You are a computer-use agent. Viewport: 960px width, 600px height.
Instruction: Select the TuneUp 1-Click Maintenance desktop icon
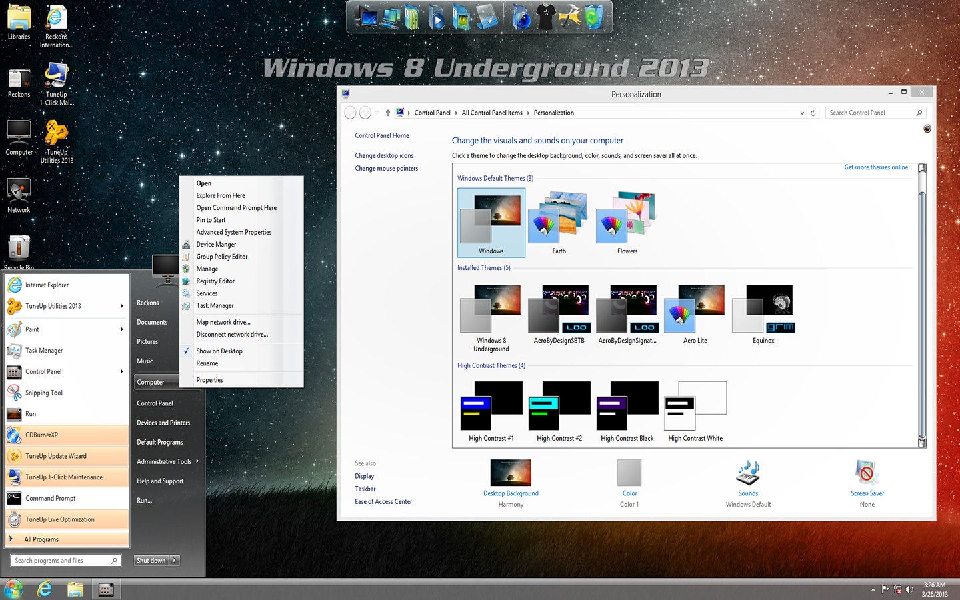pos(57,84)
